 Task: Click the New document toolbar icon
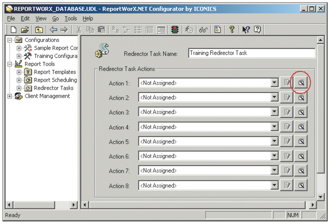point(14,30)
